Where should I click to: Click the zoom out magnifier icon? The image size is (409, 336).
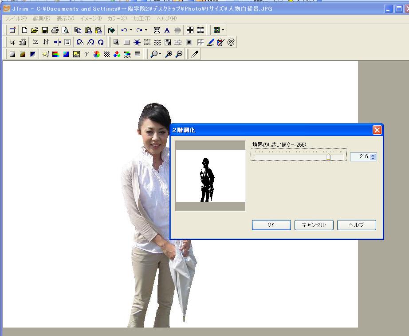[179, 54]
